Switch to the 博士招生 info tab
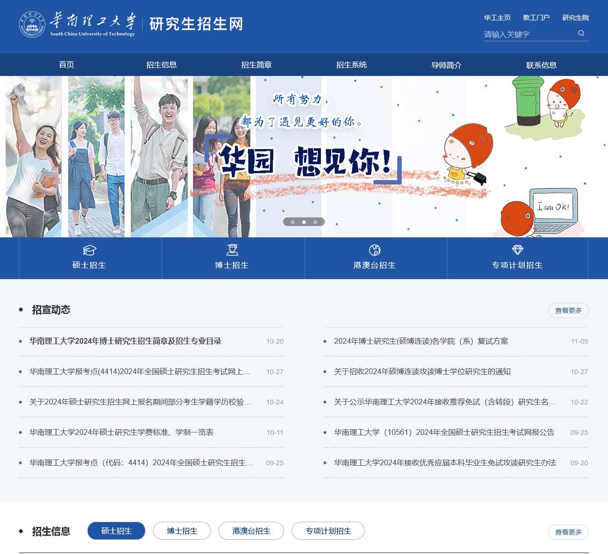Image resolution: width=608 pixels, height=554 pixels. click(182, 531)
